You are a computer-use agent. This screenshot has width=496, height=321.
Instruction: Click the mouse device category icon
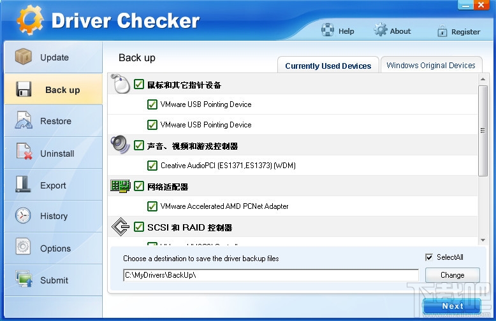(120, 84)
